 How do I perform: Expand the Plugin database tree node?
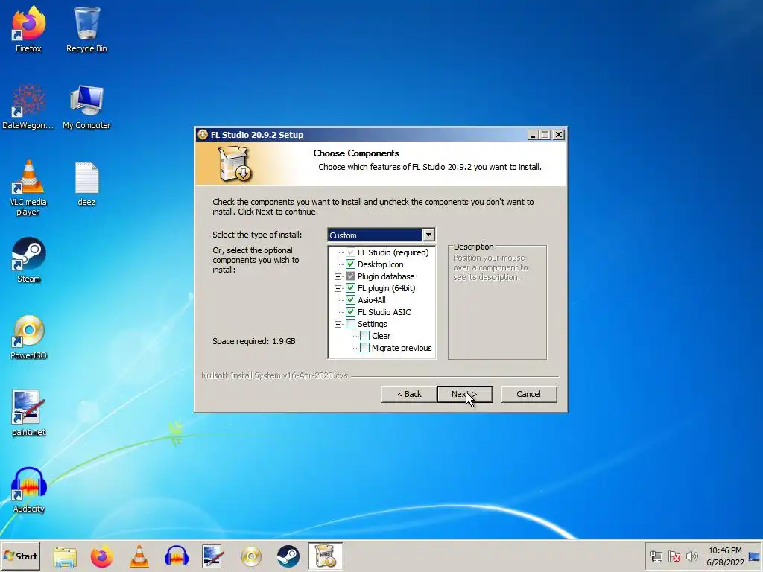click(338, 276)
